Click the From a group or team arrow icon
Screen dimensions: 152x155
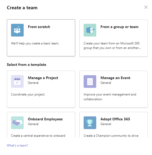pos(90,30)
